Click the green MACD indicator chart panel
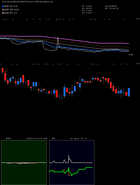Image resolution: width=140 pixels, height=185 pixels. (24, 163)
